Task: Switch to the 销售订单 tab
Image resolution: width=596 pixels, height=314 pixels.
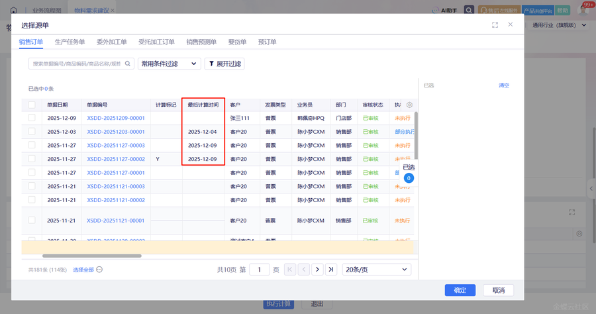Action: tap(30, 42)
